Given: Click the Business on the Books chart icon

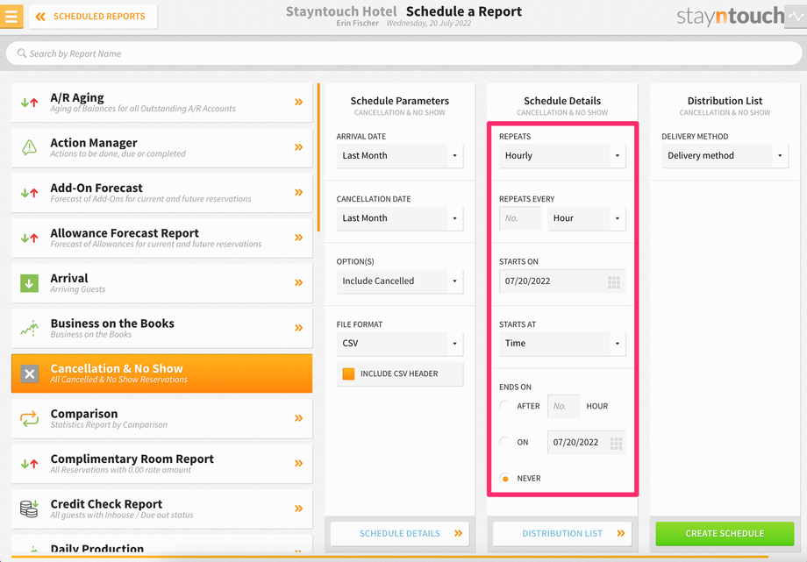Looking at the screenshot, I should [x=29, y=328].
